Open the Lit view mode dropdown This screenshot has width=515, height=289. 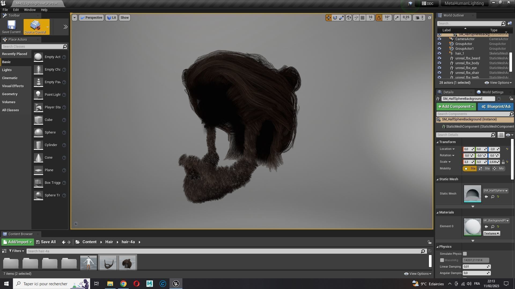[112, 18]
